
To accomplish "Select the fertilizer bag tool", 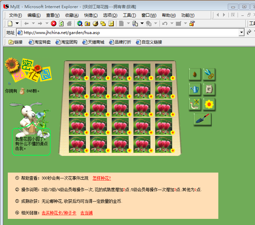I will pos(209,89).
